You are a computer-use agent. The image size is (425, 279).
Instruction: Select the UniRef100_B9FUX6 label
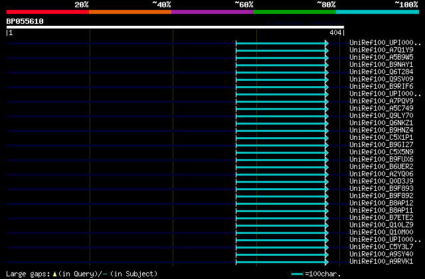(381, 160)
